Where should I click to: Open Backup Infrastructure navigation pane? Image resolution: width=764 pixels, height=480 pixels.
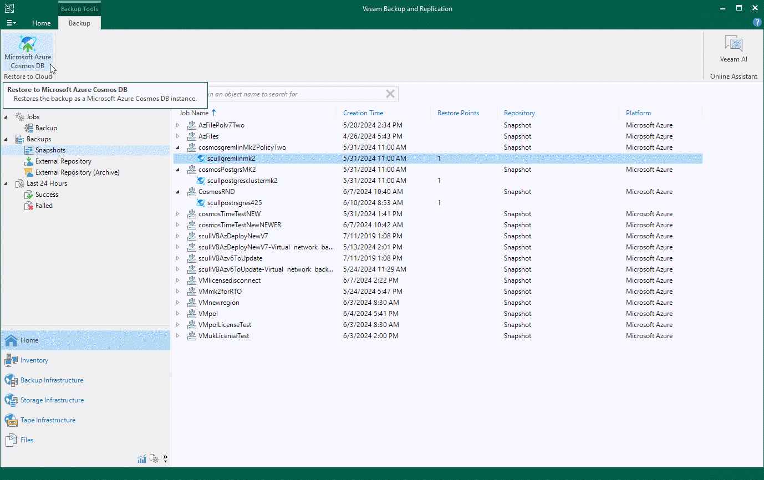pyautogui.click(x=85, y=380)
